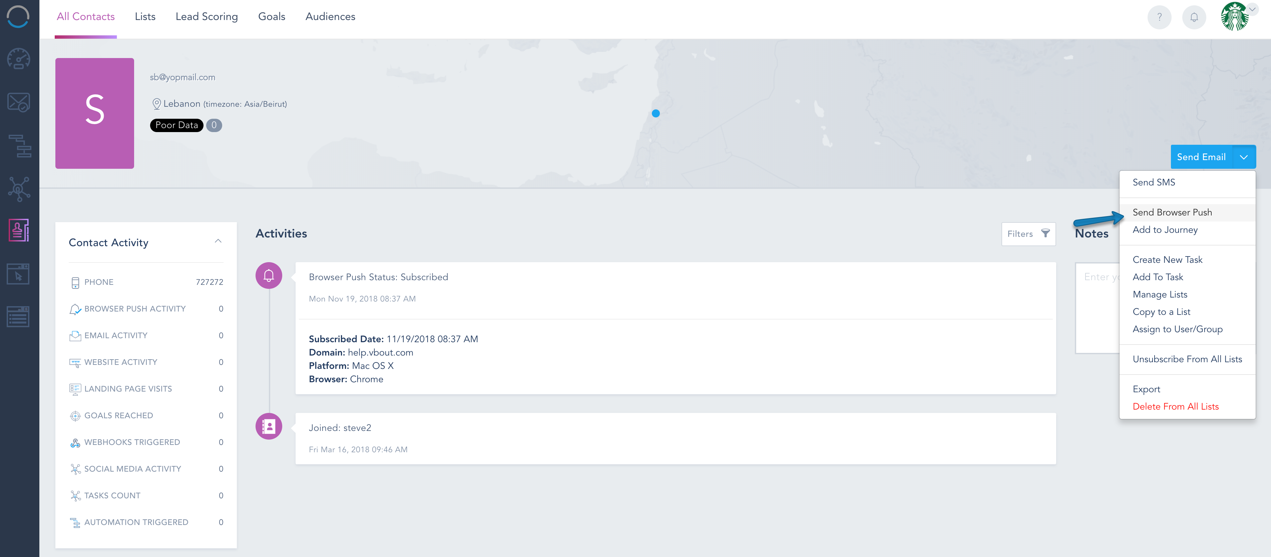Click the Poor Data badge
The image size is (1271, 557).
(176, 125)
